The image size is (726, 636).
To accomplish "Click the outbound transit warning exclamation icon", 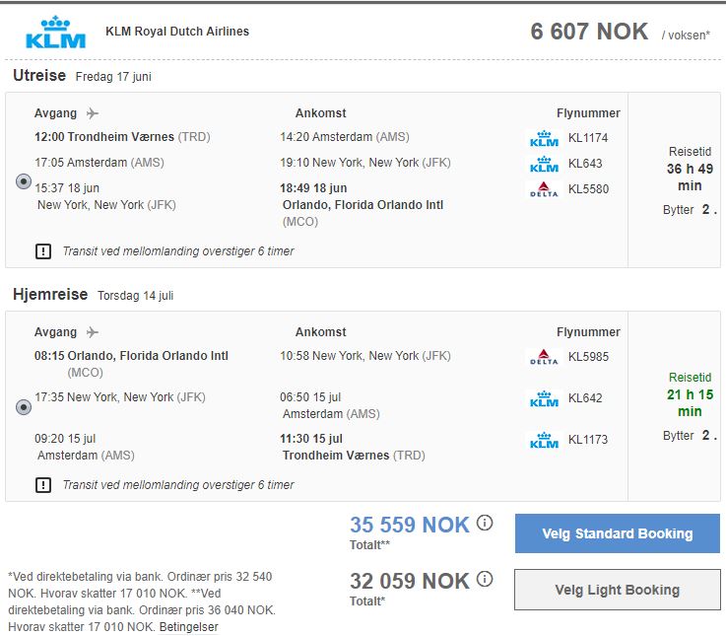I will [x=43, y=251].
